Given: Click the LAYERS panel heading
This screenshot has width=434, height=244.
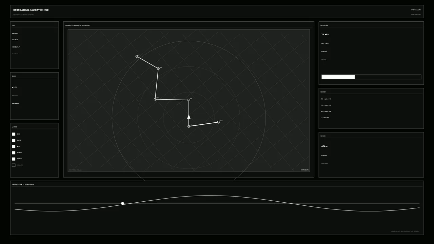Looking at the screenshot, I should click(x=14, y=127).
